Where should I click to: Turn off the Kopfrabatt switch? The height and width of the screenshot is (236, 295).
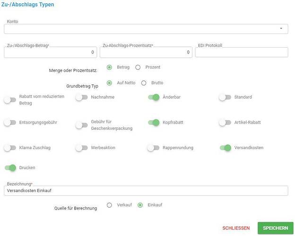(x=154, y=123)
